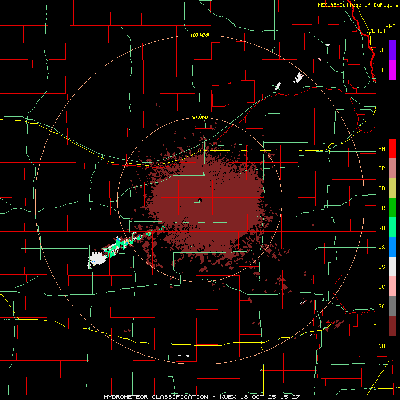Click the RA light green legend swatch
Viewport: 400px width, 400px height.
[392, 228]
